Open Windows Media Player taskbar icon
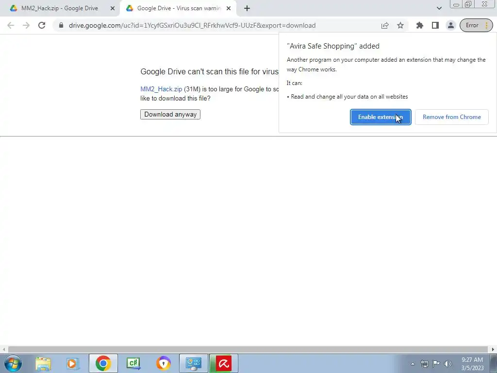 73,363
